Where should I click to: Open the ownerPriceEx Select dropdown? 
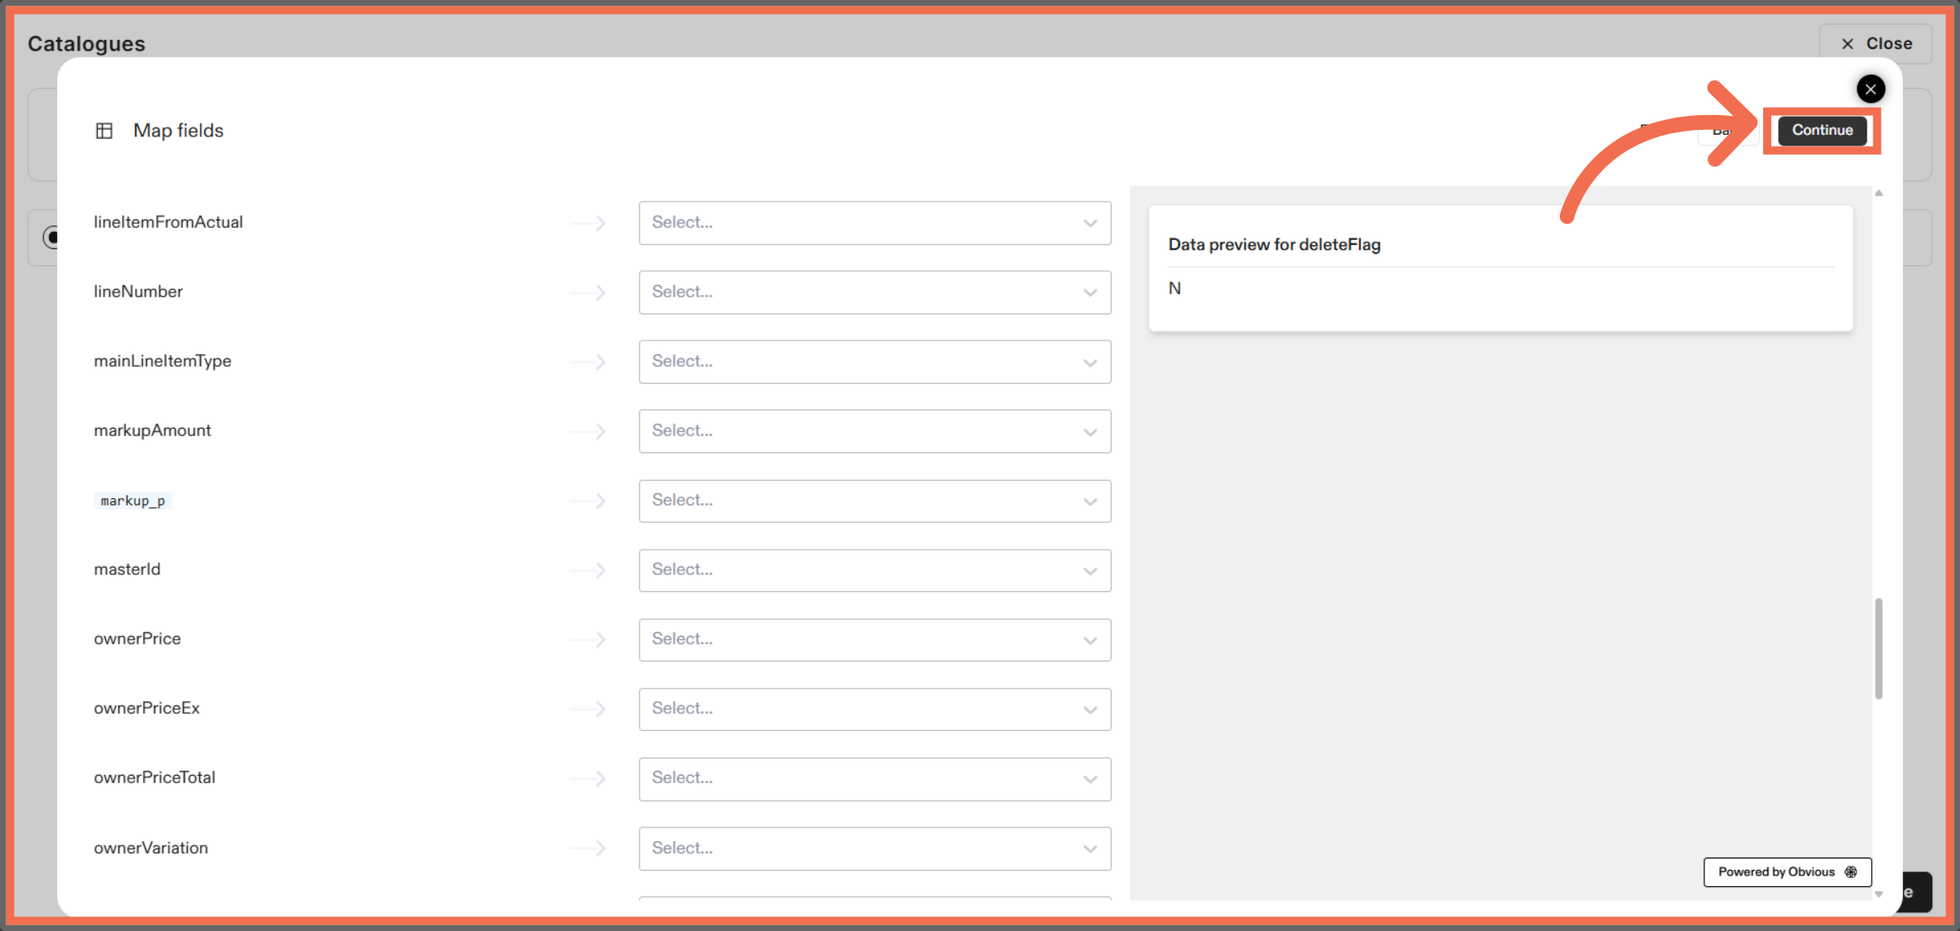[874, 709]
